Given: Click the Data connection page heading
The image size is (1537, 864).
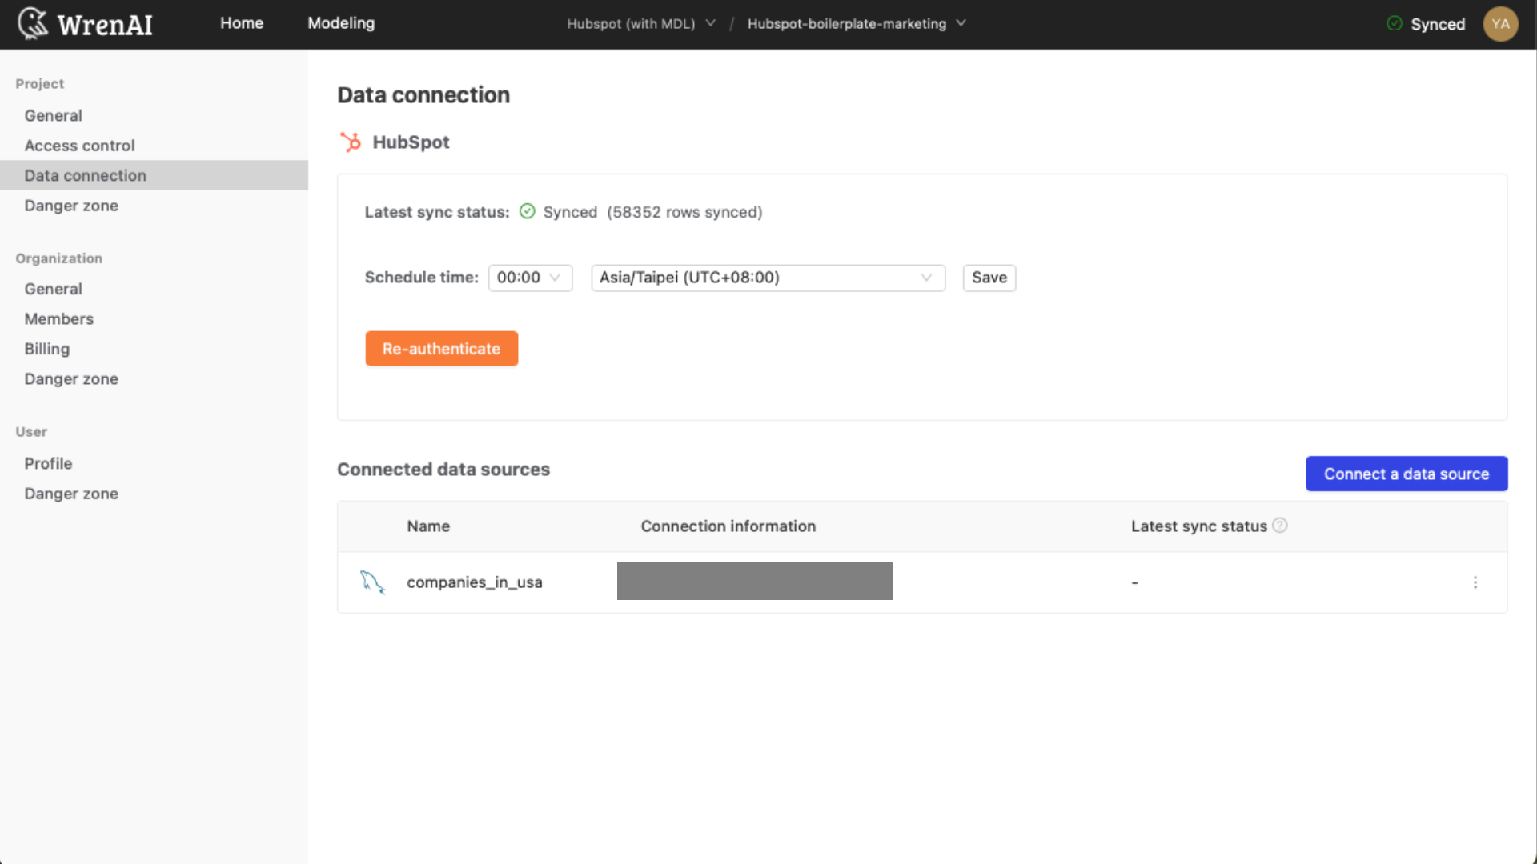Looking at the screenshot, I should pos(423,95).
